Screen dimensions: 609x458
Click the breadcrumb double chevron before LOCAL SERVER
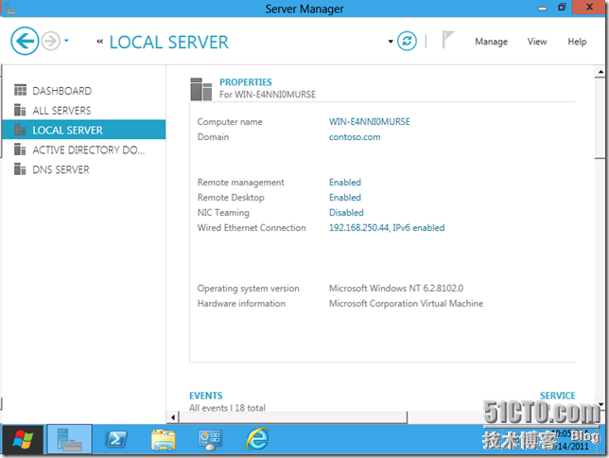click(100, 42)
